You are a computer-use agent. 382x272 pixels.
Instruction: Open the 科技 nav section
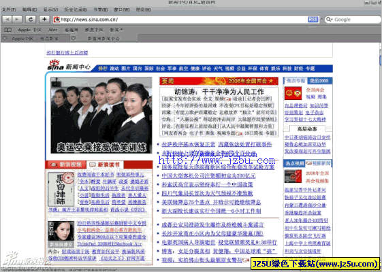[x=287, y=69]
